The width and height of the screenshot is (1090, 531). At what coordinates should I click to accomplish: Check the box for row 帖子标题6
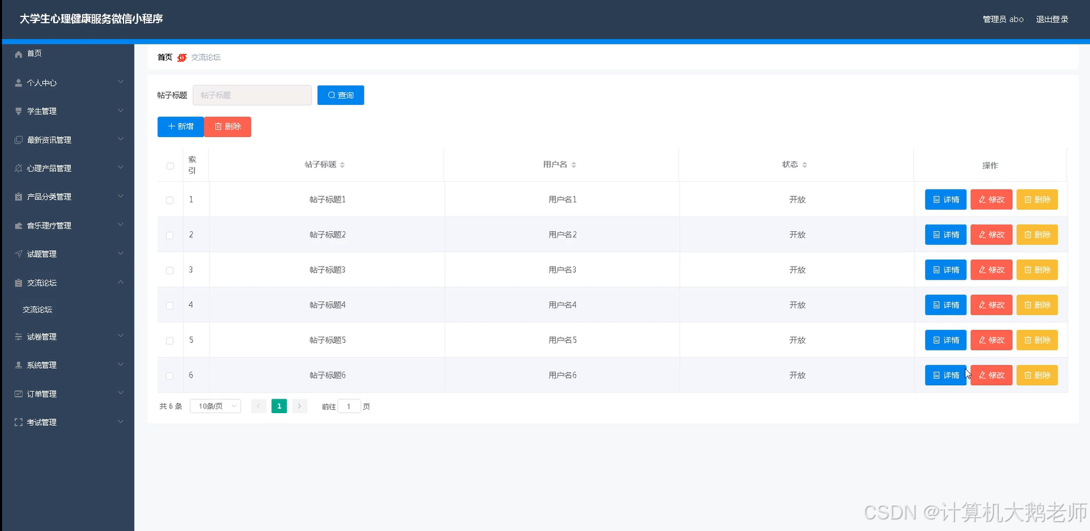170,376
